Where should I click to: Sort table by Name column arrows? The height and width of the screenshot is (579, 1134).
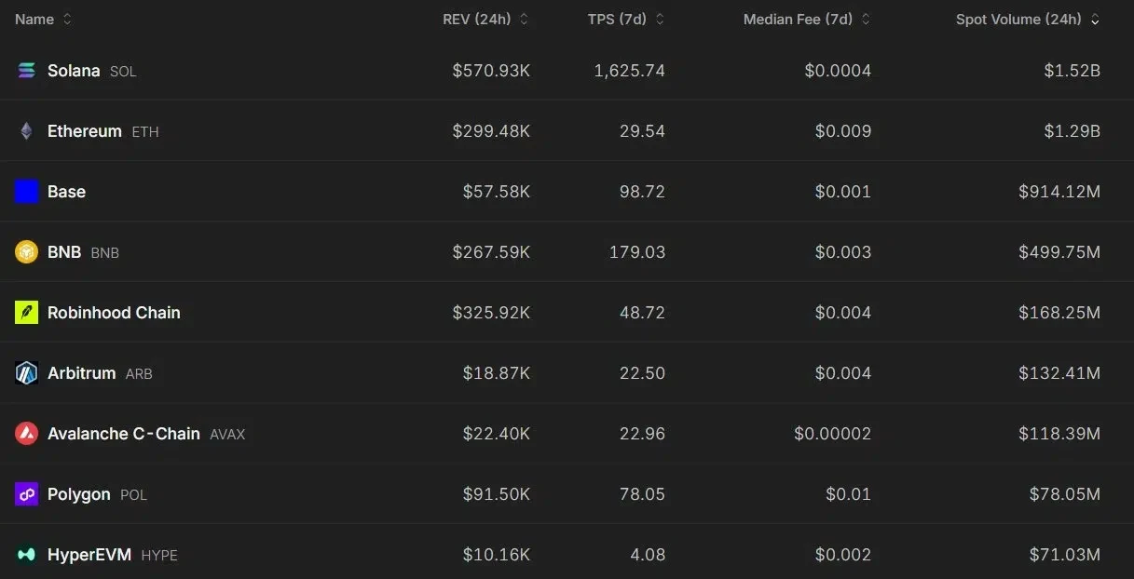[67, 20]
